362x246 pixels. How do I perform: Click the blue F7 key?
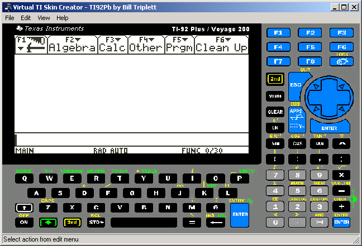(x=278, y=61)
